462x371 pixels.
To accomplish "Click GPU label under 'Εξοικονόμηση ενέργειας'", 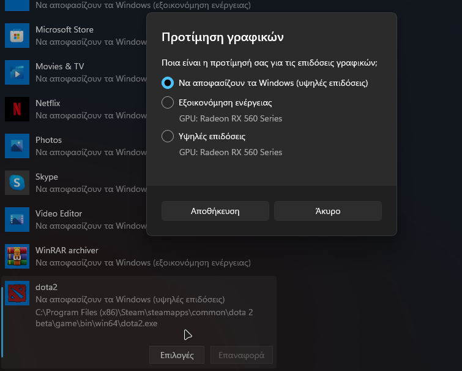I will tap(231, 118).
